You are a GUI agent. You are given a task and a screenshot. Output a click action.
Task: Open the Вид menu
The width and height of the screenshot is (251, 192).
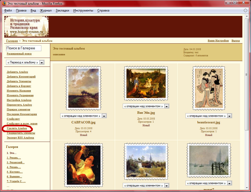[x=33, y=10]
